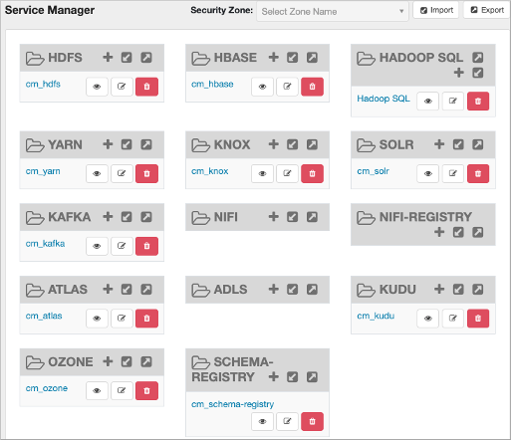The height and width of the screenshot is (440, 511).
Task: Add a new NIFI service
Action: (274, 217)
